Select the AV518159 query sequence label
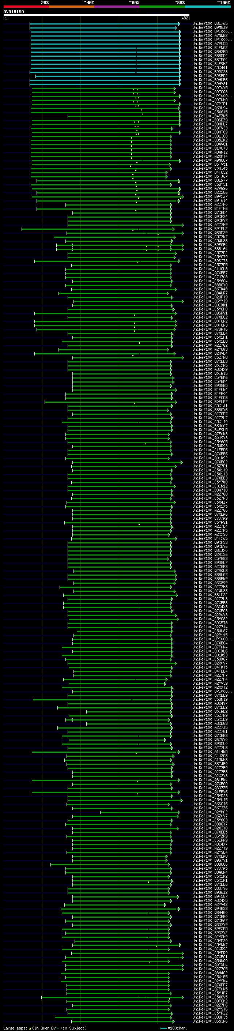The height and width of the screenshot is (1031, 234). pyautogui.click(x=14, y=12)
